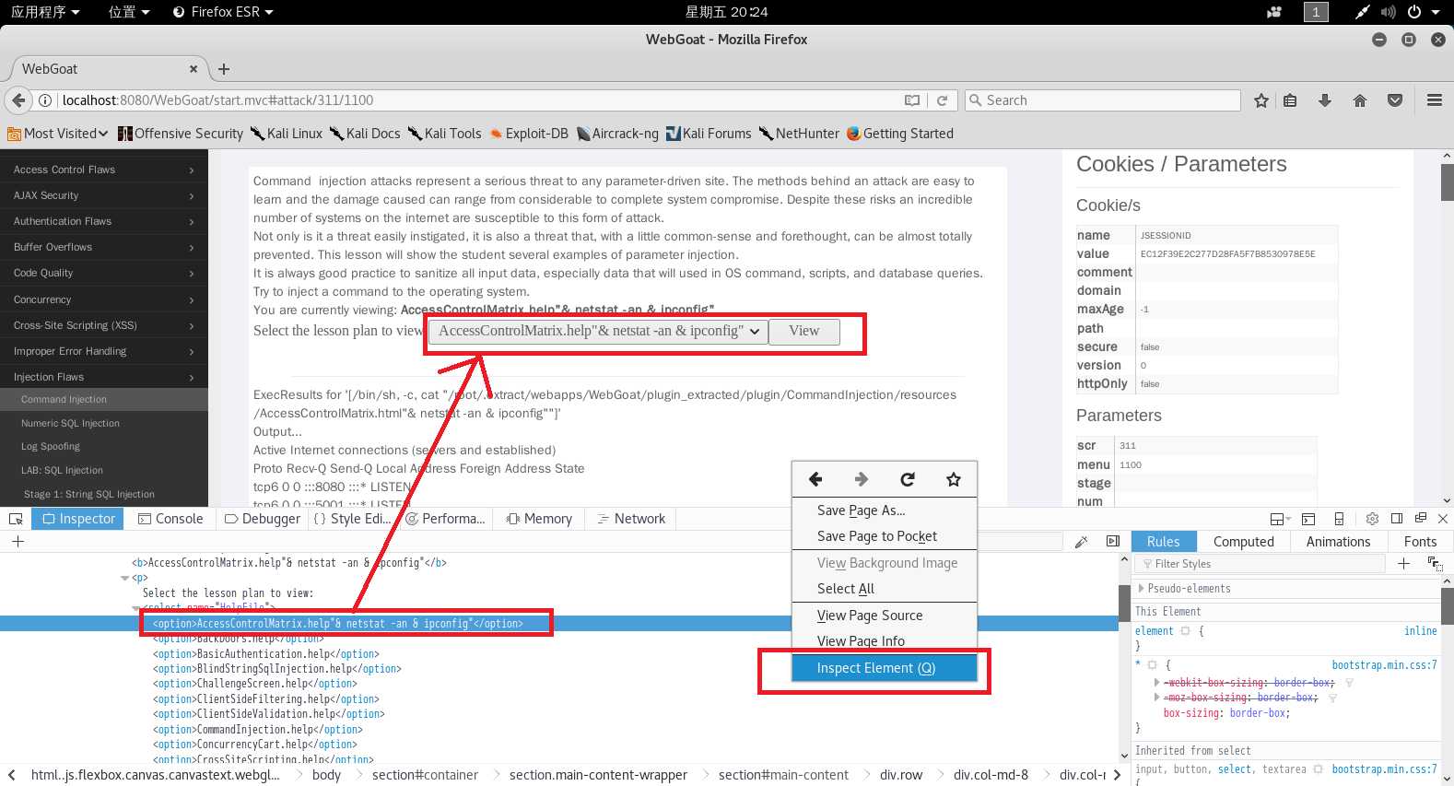Expand Most Visited bookmarks folder
1454x786 pixels.
tap(58, 134)
